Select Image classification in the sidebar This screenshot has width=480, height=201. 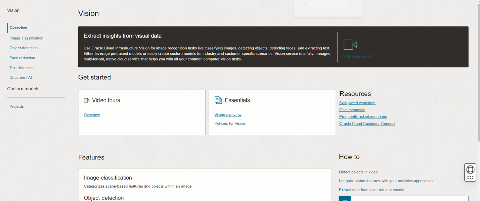click(27, 38)
